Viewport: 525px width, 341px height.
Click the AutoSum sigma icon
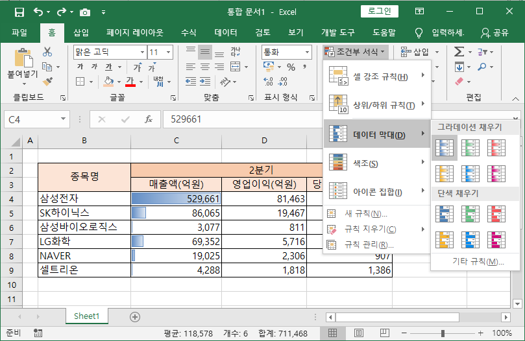459,52
